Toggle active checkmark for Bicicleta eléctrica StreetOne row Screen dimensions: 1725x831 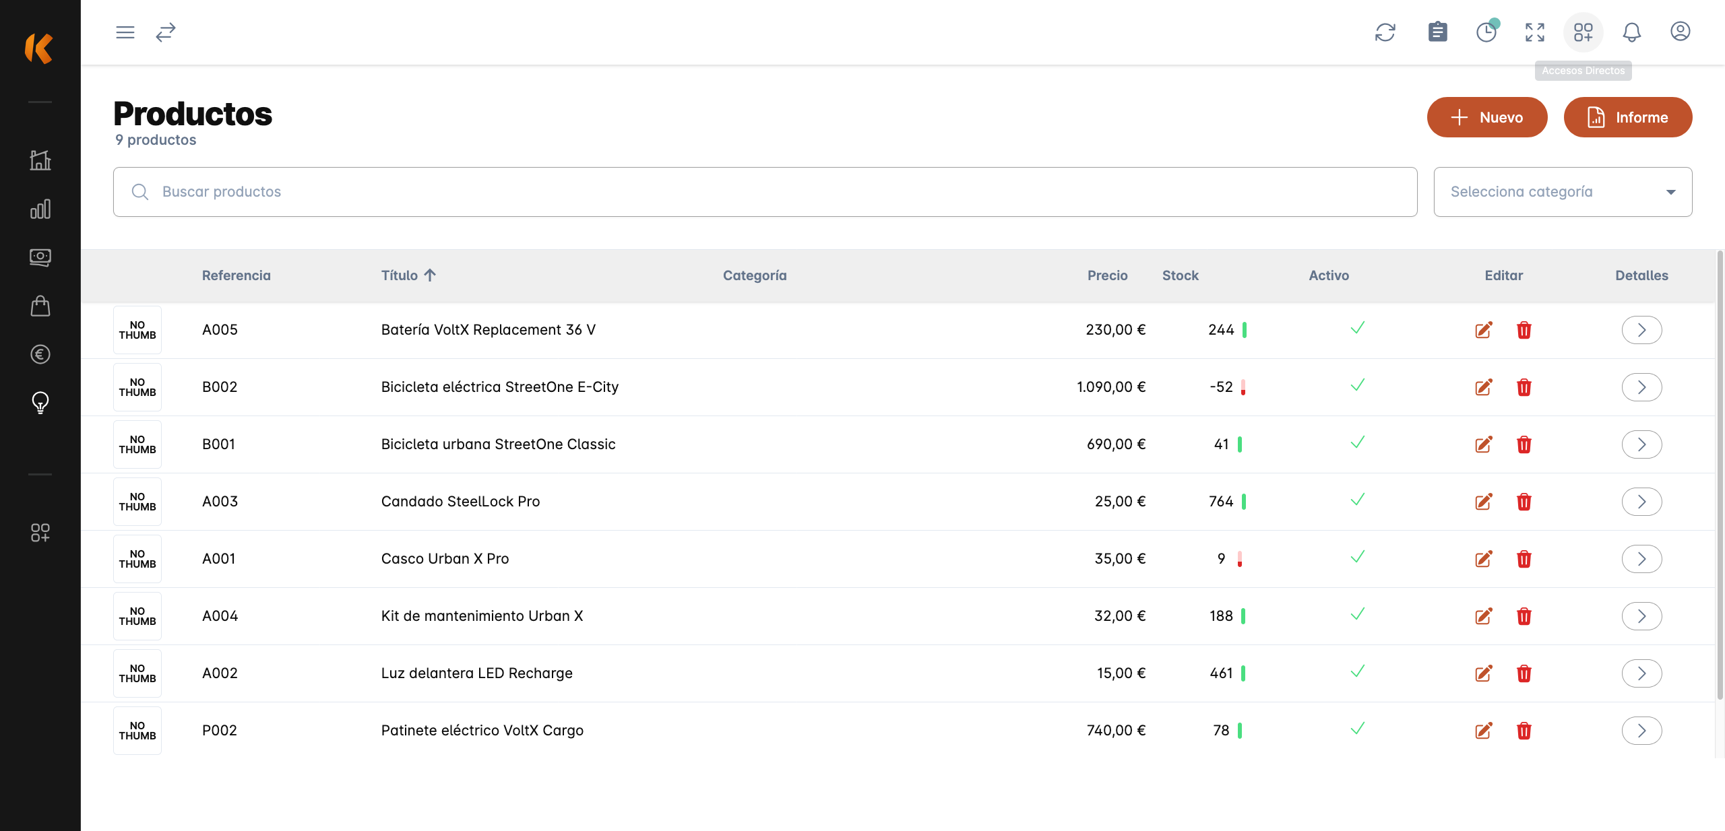tap(1357, 386)
